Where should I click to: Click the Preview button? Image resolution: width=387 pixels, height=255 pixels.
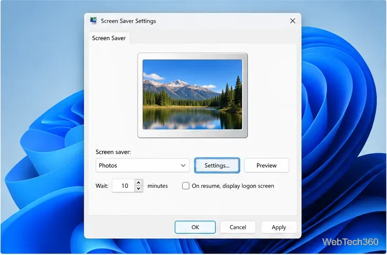[266, 165]
